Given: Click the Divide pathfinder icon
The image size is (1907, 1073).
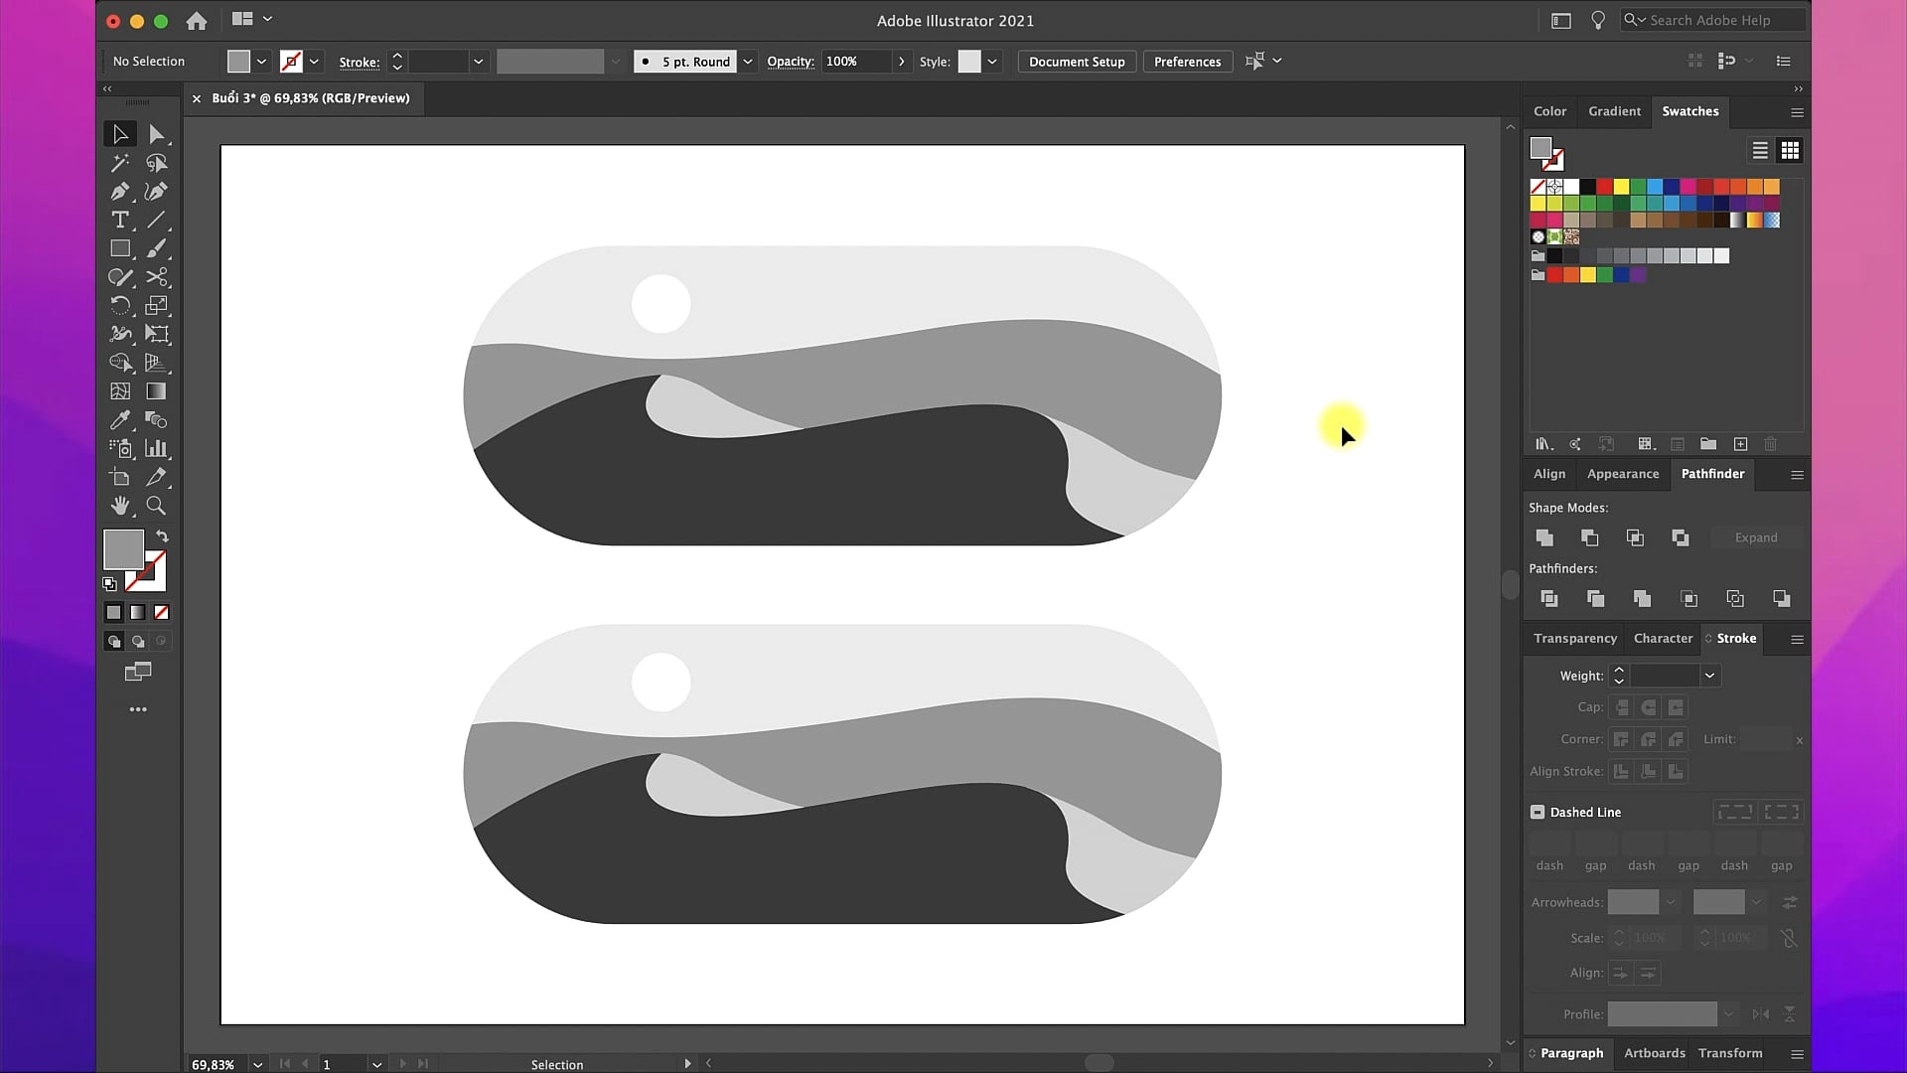Looking at the screenshot, I should [x=1548, y=598].
